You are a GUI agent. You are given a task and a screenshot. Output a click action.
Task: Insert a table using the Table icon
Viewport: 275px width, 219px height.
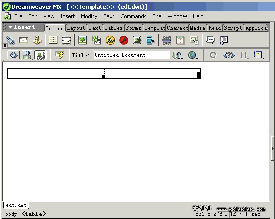coord(53,40)
